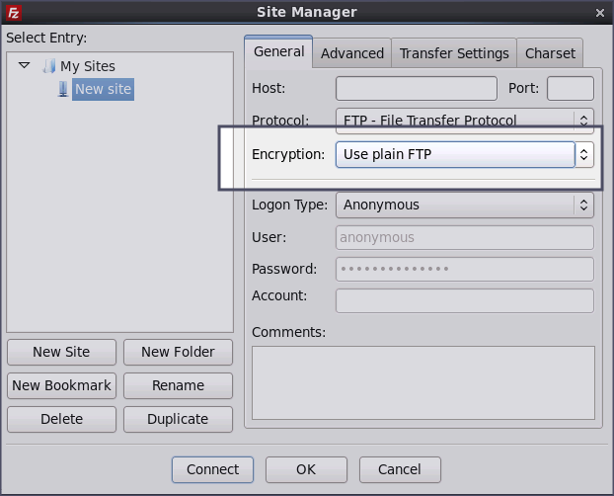Collapse the My Sites tree node

coord(25,66)
